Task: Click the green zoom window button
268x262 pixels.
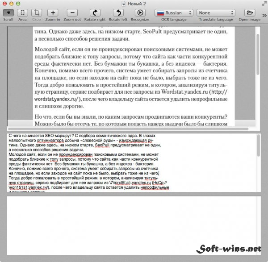Action: (x=18, y=4)
